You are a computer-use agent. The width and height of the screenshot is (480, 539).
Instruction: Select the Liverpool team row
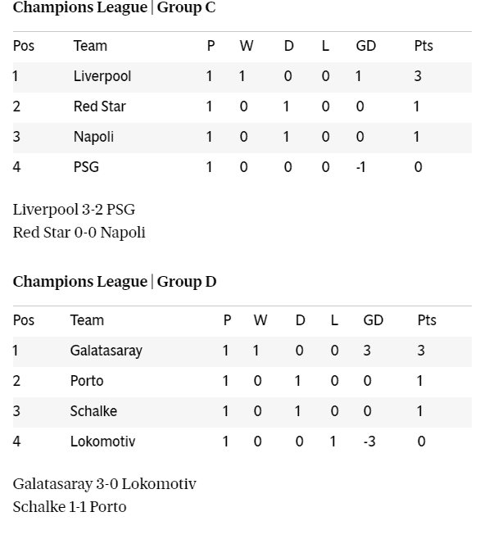pyautogui.click(x=242, y=77)
